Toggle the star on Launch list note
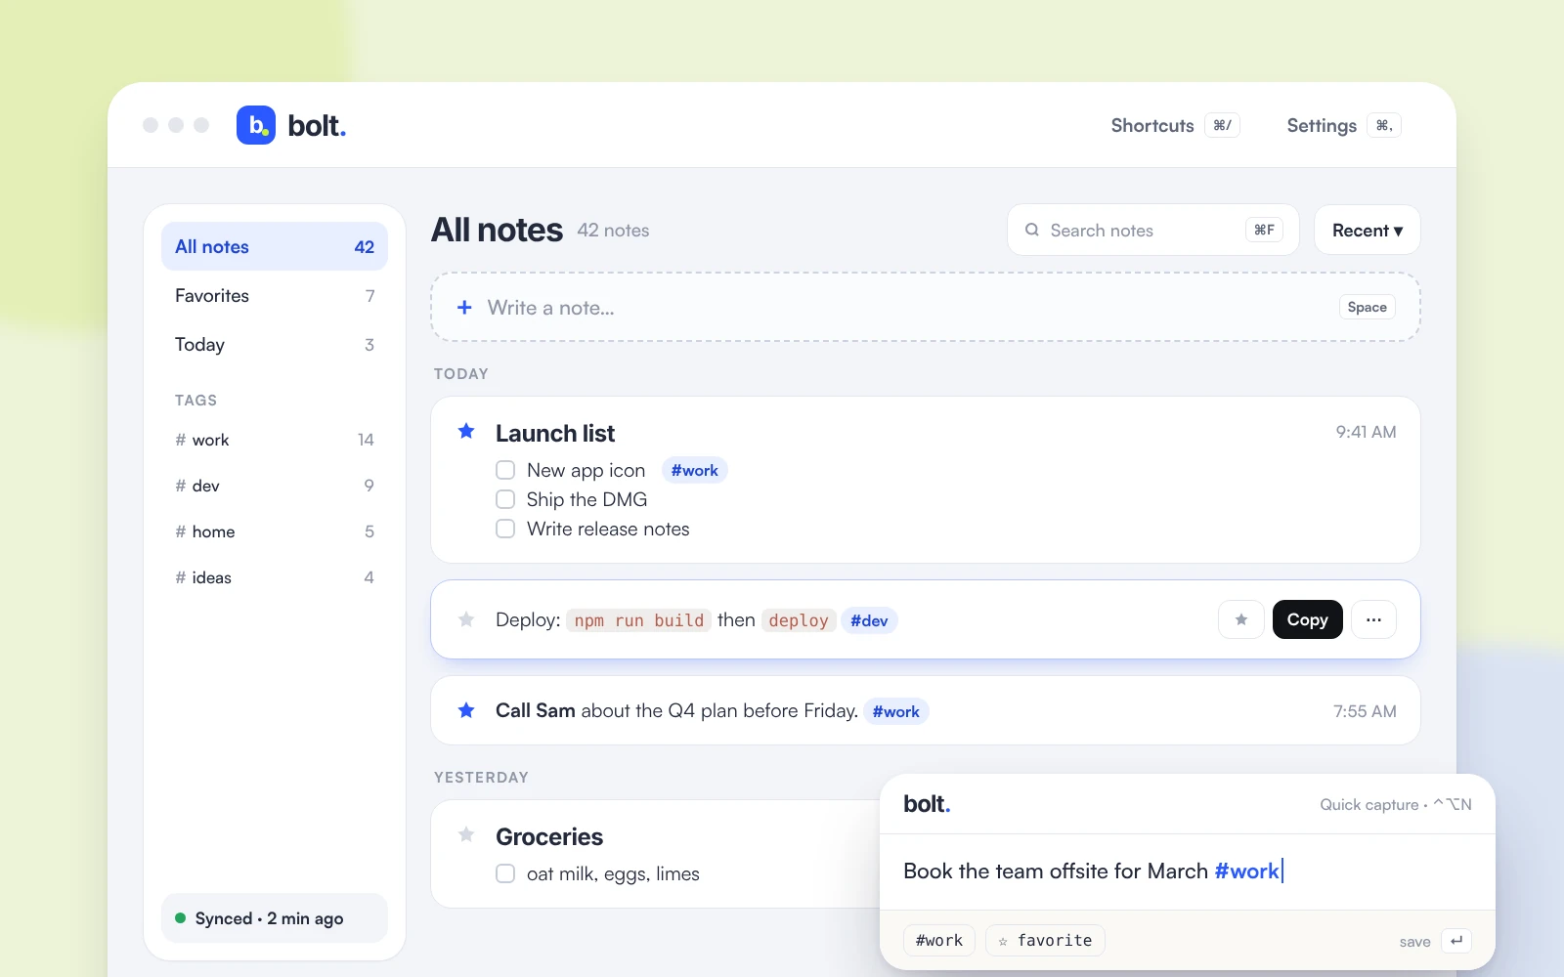 pos(466,431)
